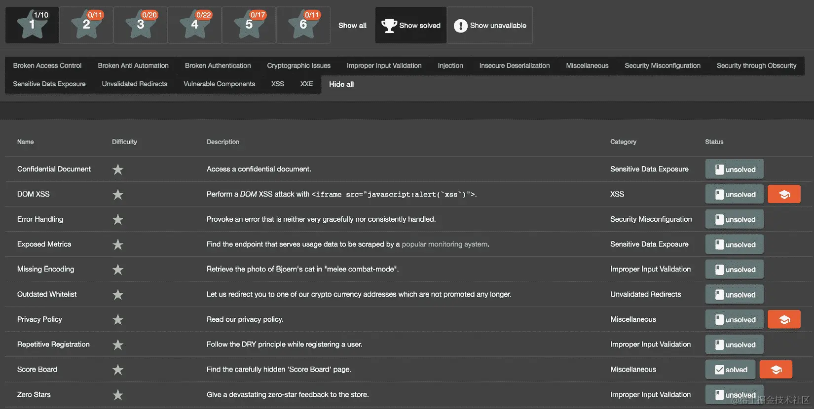The image size is (814, 409).
Task: Filter by Broken Authentication category
Action: click(x=218, y=66)
